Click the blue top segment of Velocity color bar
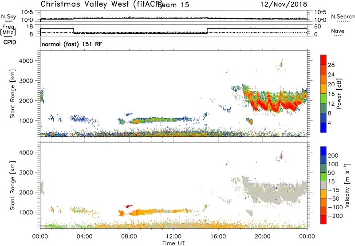This screenshot has width=355, height=246. 323,151
